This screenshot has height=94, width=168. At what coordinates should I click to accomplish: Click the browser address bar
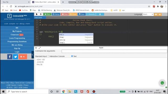pyautogui.click(x=81, y=6)
